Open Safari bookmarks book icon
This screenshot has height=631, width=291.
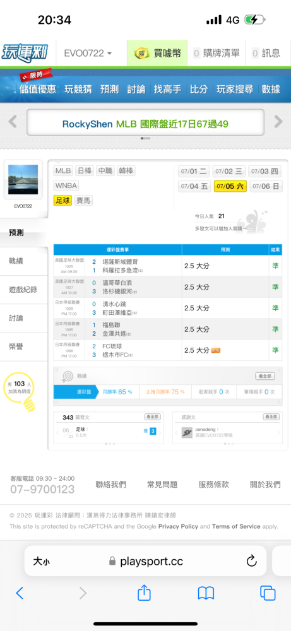click(206, 593)
